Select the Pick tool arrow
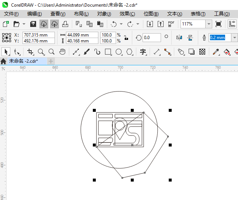 (x=6, y=52)
